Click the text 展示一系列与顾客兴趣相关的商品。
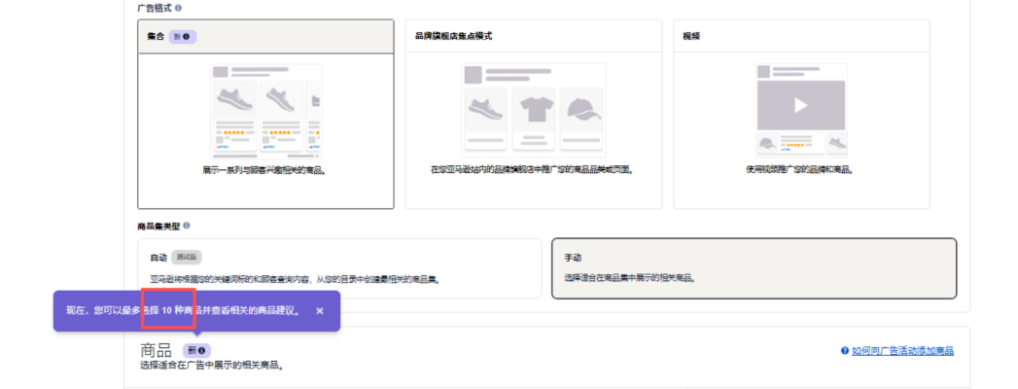Viewport: 1018px width, 389px height. coord(265,170)
